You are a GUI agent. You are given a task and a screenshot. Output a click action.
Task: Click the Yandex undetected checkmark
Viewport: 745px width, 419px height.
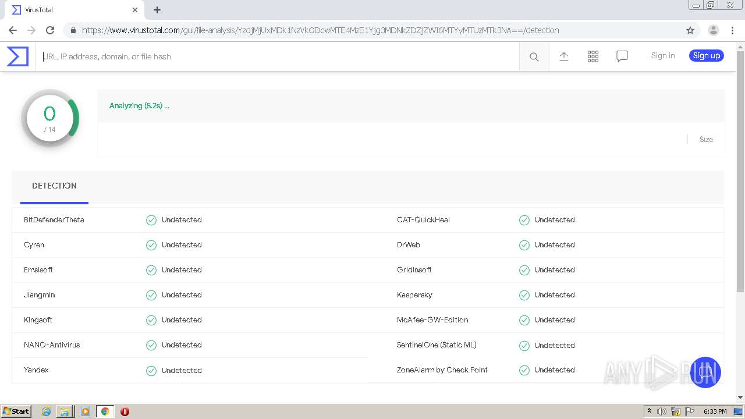[x=151, y=370]
